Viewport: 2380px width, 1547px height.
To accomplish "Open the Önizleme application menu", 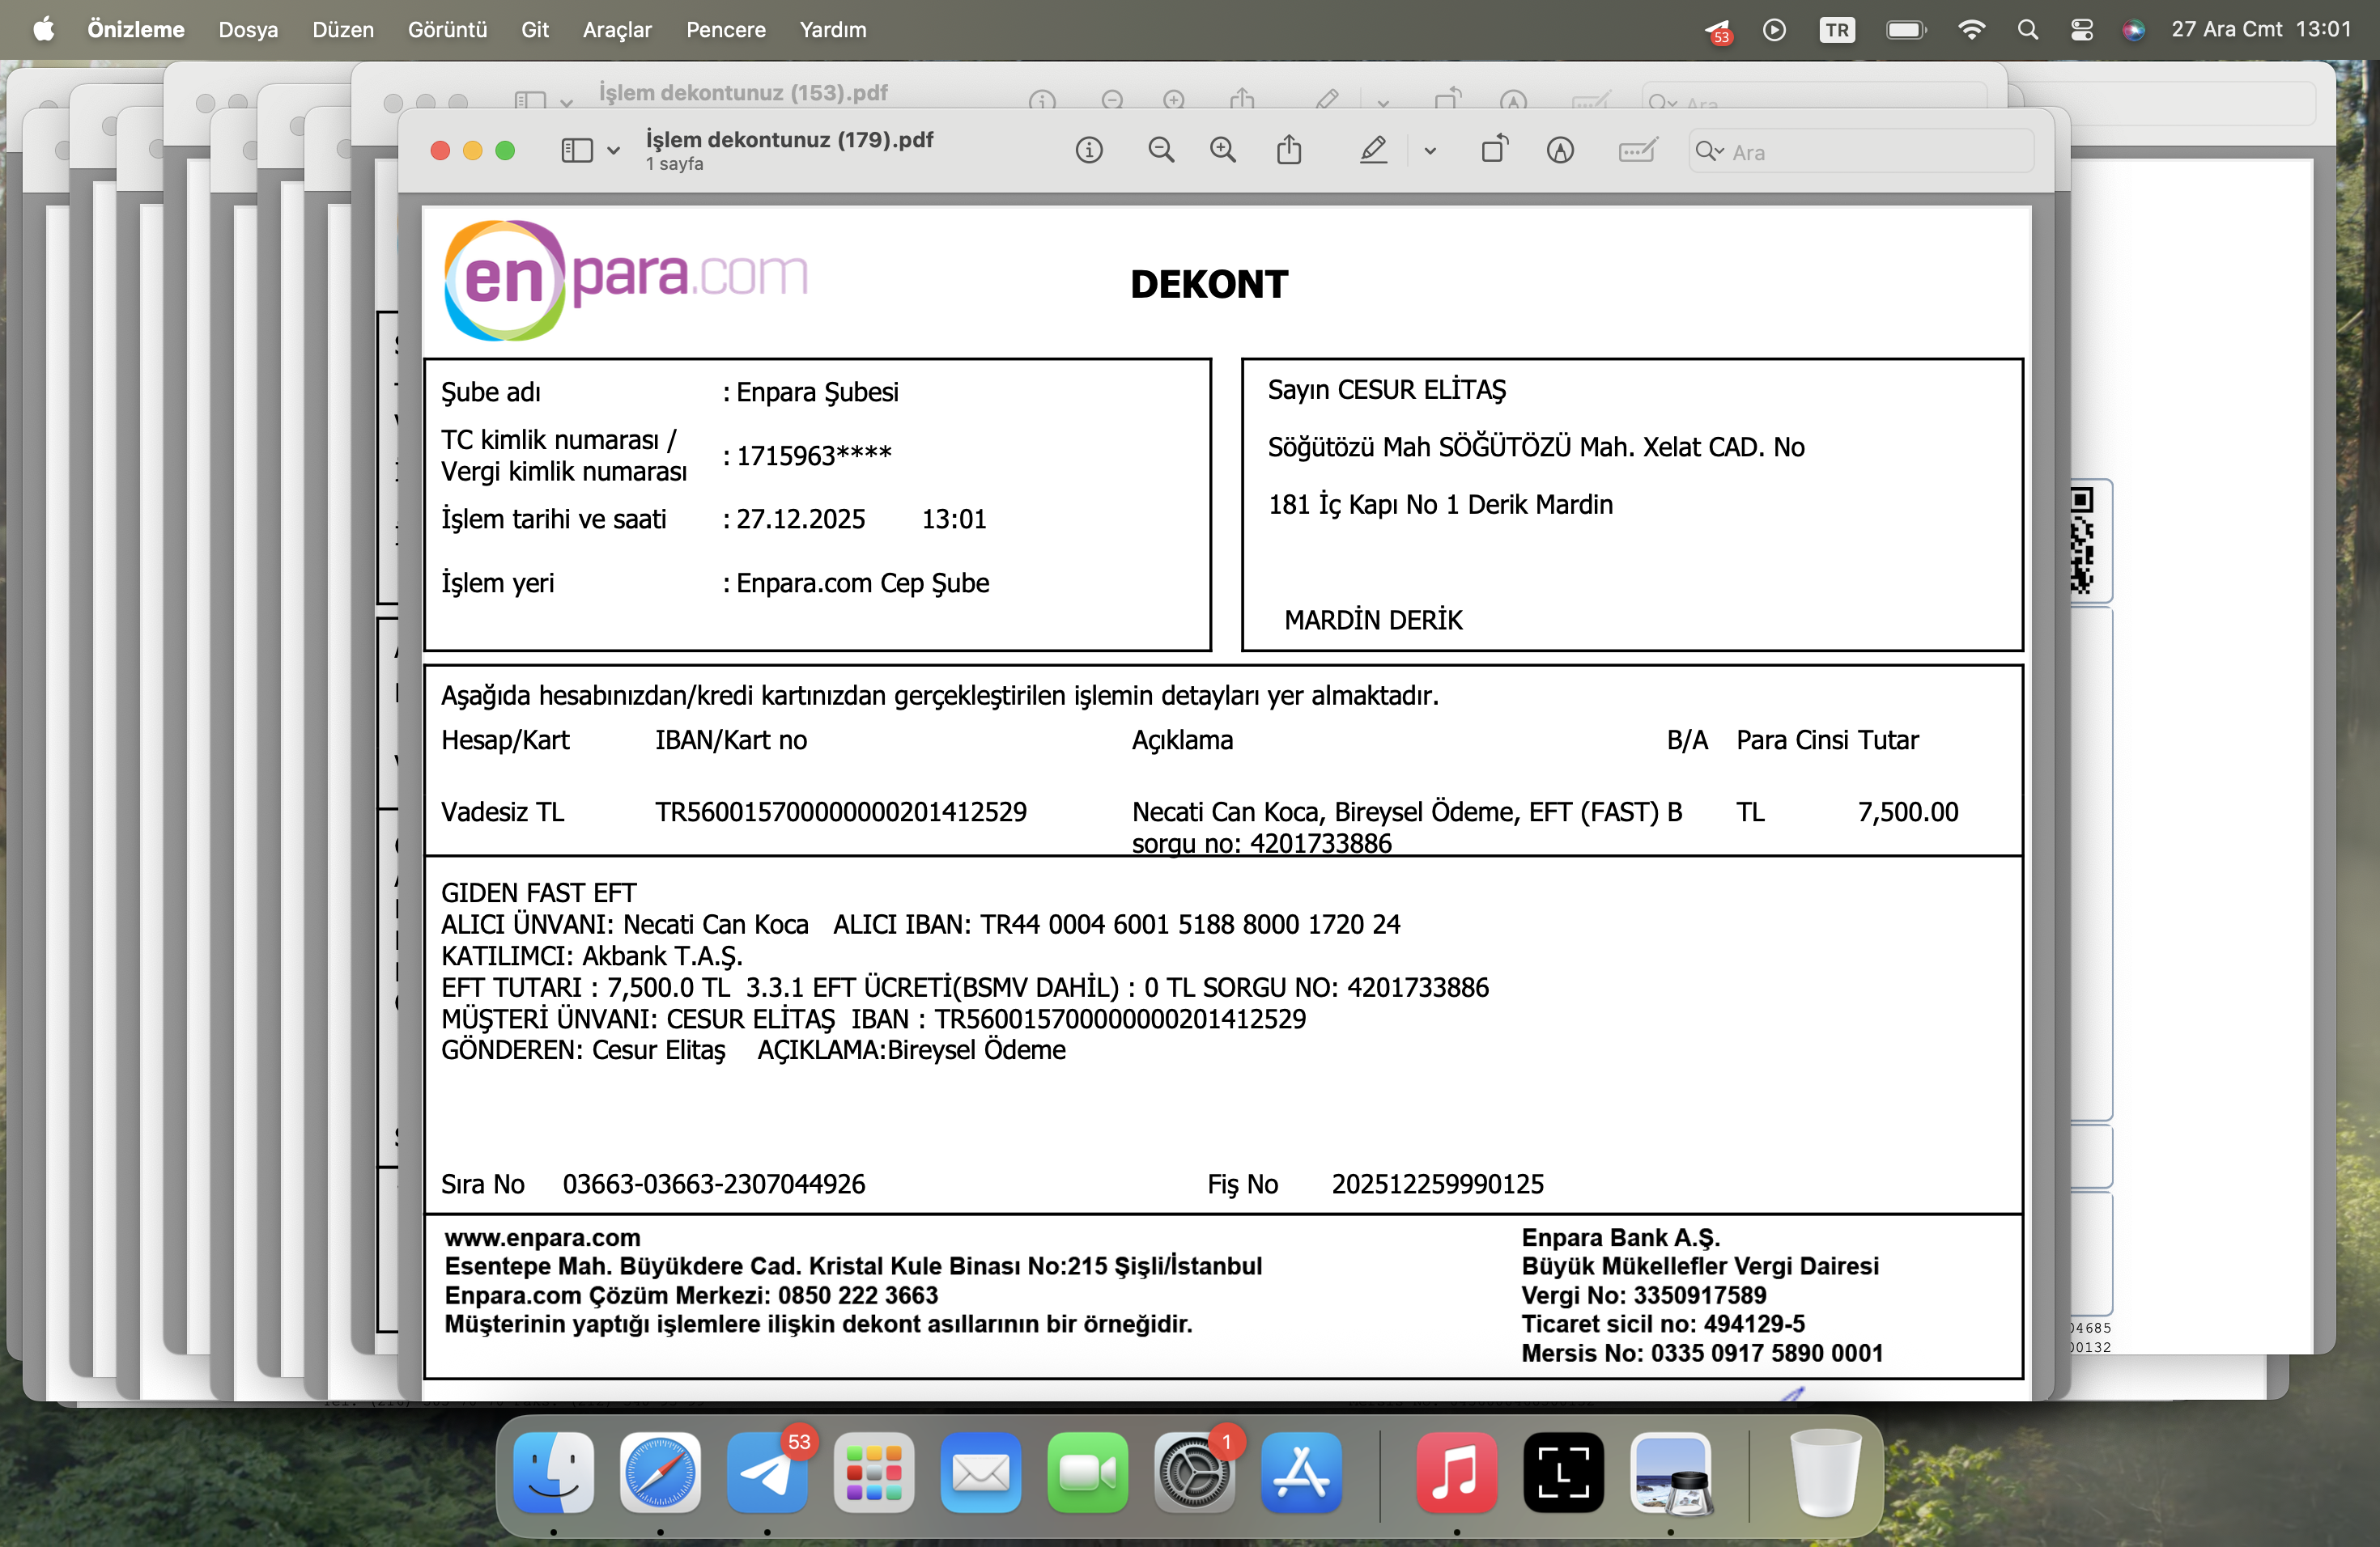I will [136, 30].
